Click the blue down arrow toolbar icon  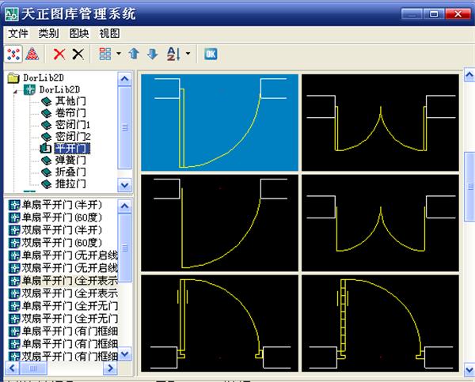click(x=153, y=55)
